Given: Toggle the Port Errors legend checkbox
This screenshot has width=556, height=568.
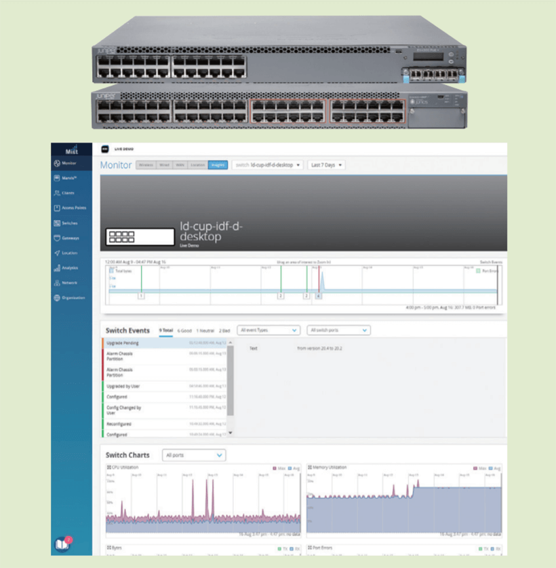Looking at the screenshot, I should (x=477, y=271).
